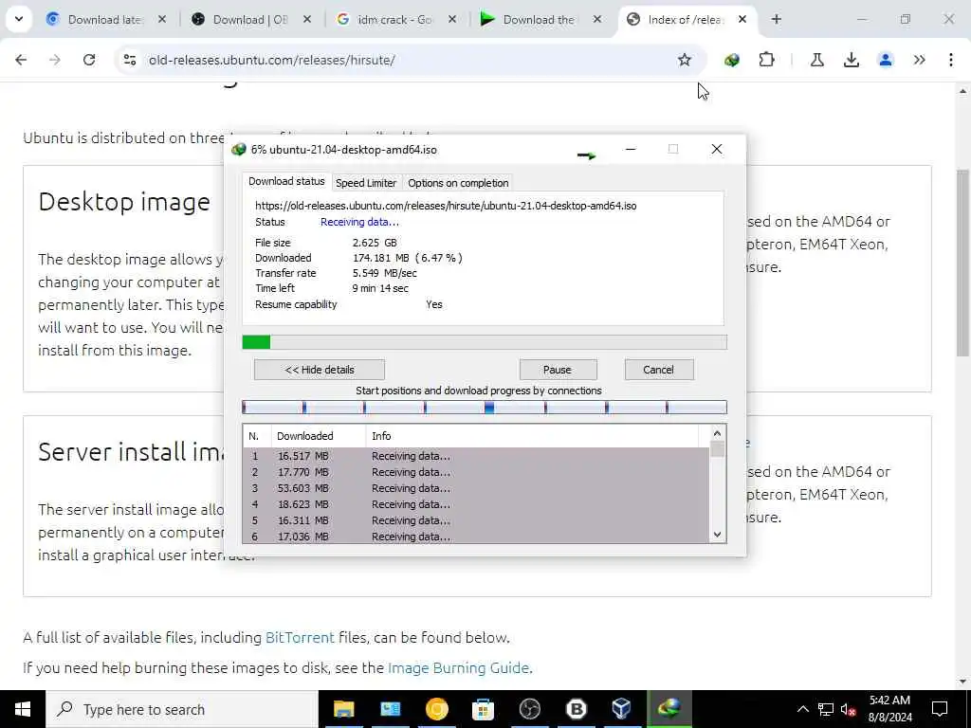Click the Internet Download Manager taskbar icon
Screen dimensions: 971x728
(x=669, y=709)
